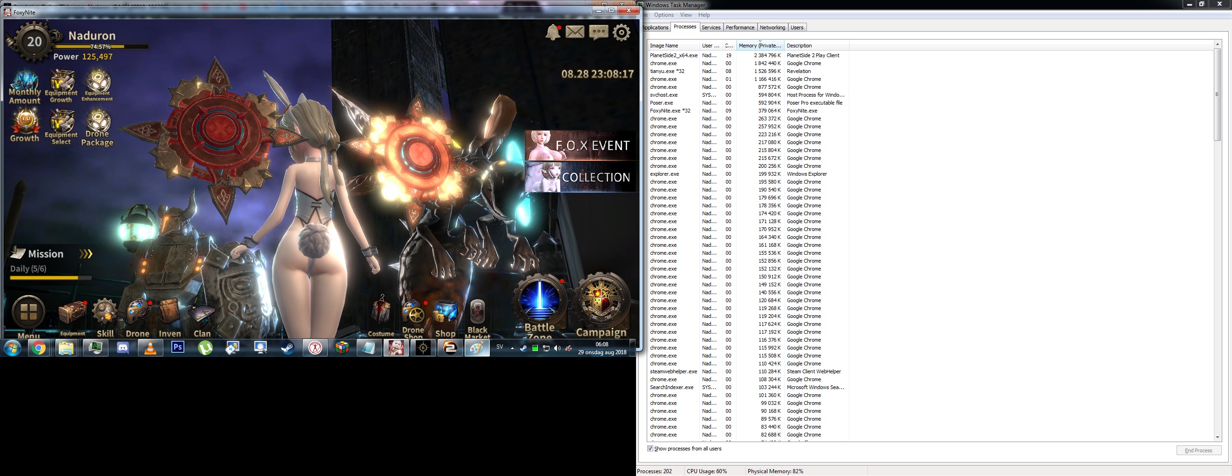1232x476 pixels.
Task: Open the Skill gear icon
Action: [x=105, y=313]
